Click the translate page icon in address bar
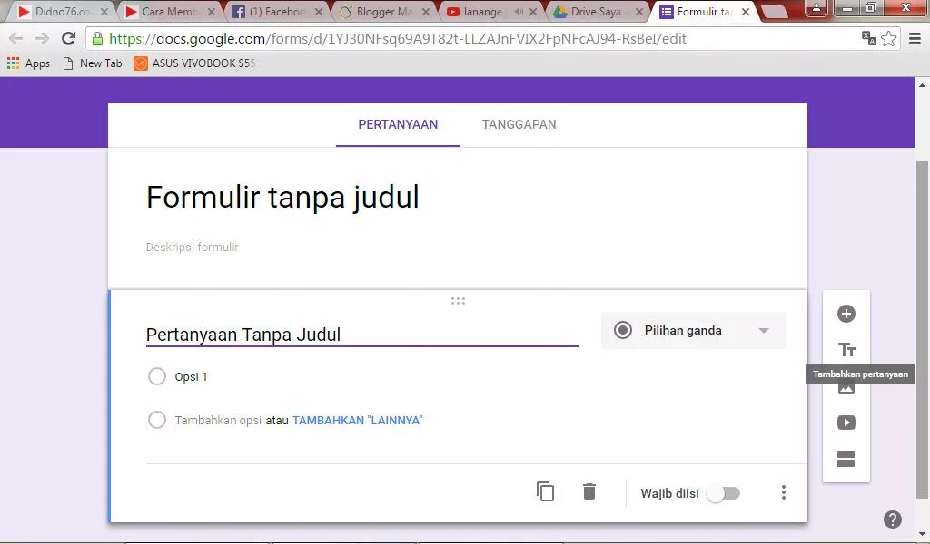This screenshot has width=930, height=544. (869, 38)
